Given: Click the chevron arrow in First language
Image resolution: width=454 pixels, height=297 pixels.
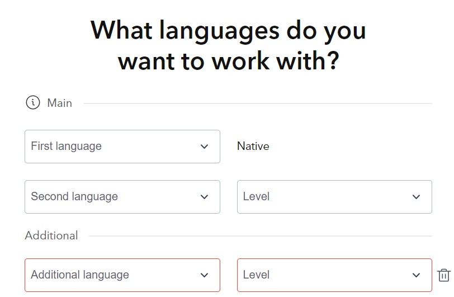Looking at the screenshot, I should (204, 147).
